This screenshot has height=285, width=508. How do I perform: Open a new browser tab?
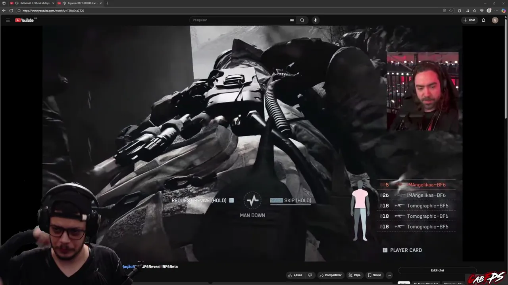point(107,3)
